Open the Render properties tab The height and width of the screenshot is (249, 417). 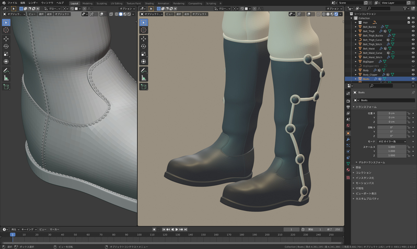348,101
